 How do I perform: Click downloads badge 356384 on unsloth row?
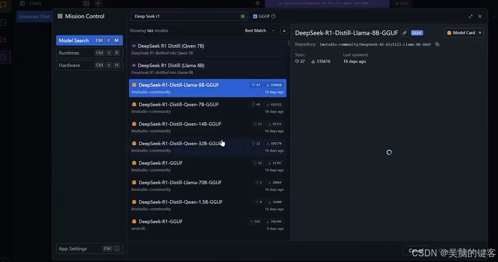[x=274, y=221]
